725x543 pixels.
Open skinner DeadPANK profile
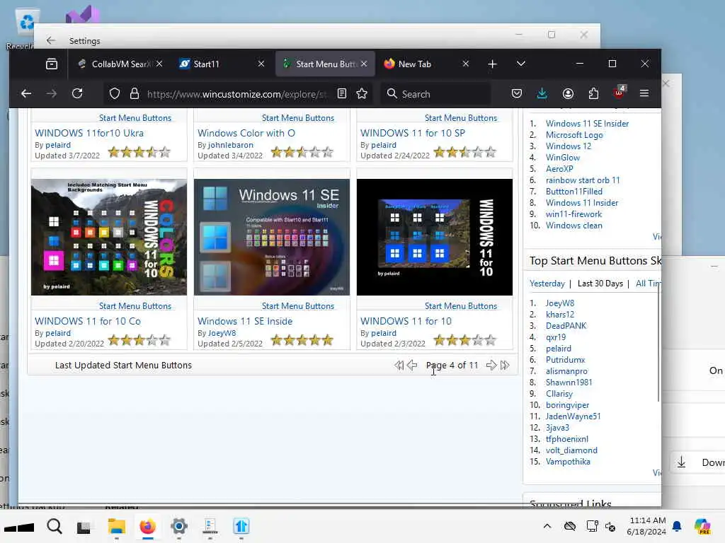(566, 325)
